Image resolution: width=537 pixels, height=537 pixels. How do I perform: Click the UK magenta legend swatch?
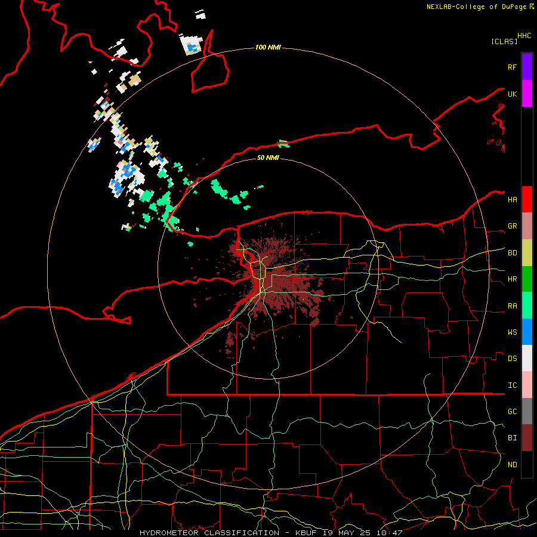[527, 94]
